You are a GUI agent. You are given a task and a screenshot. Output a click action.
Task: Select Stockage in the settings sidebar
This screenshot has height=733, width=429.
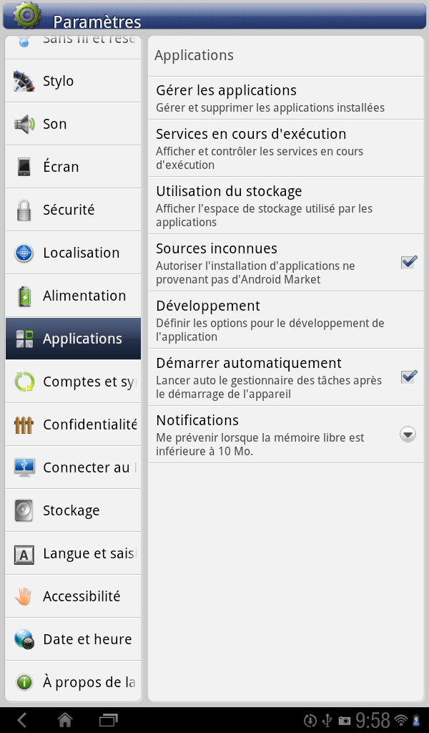click(74, 510)
